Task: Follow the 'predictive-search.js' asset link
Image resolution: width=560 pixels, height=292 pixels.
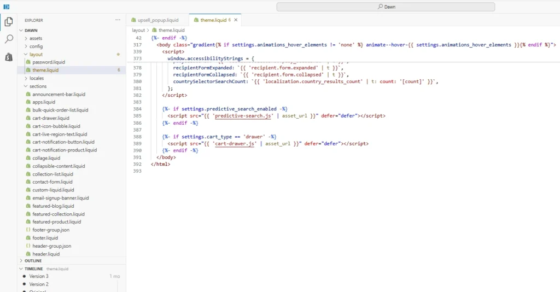Action: click(x=243, y=116)
